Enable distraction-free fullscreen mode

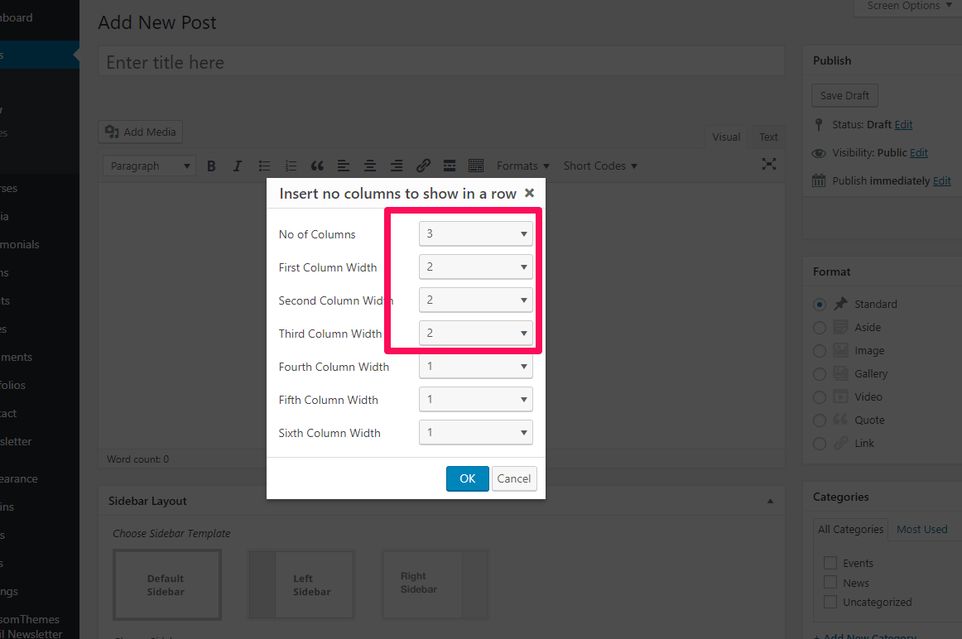coord(769,164)
